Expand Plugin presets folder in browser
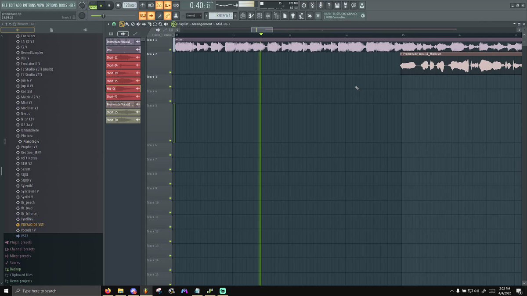 (x=21, y=243)
